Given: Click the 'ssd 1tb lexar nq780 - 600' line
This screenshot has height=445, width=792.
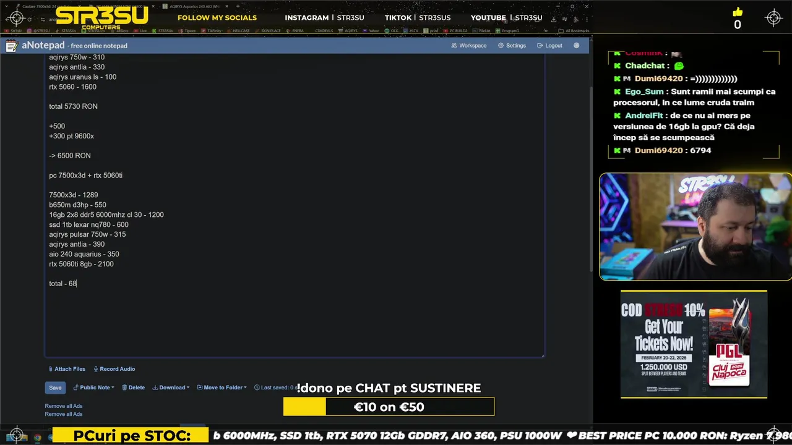Looking at the screenshot, I should coord(88,225).
